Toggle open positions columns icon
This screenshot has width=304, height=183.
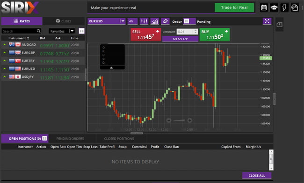pyautogui.click(x=44, y=138)
